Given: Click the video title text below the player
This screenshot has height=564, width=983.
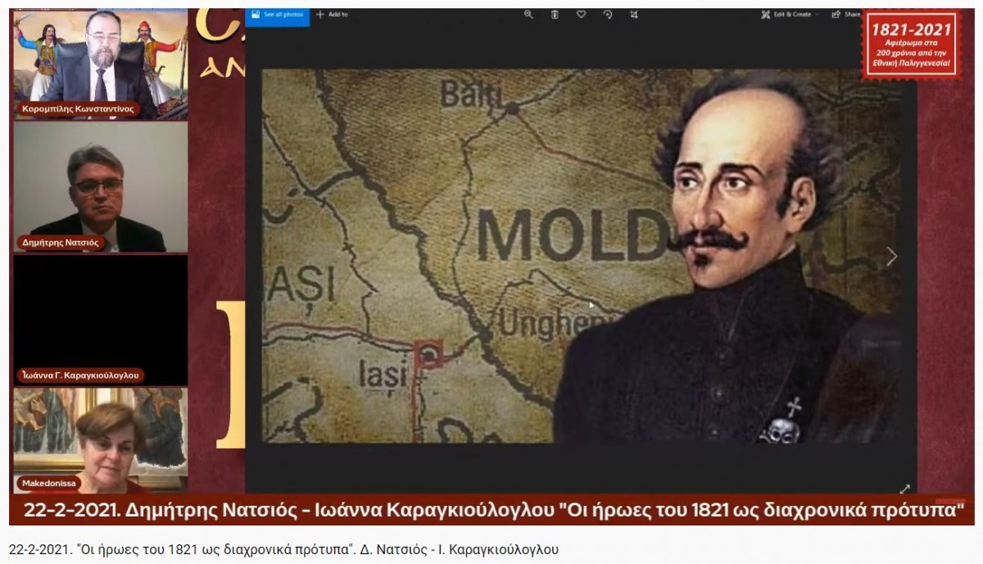Looking at the screenshot, I should pos(284,549).
